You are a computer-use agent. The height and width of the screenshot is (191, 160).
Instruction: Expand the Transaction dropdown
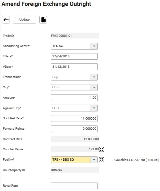94,77
